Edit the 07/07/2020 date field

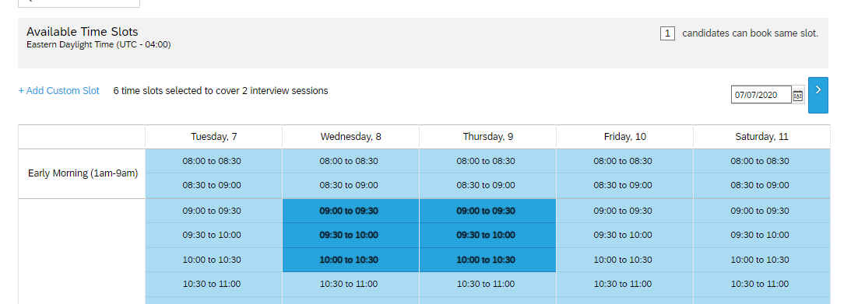click(761, 95)
